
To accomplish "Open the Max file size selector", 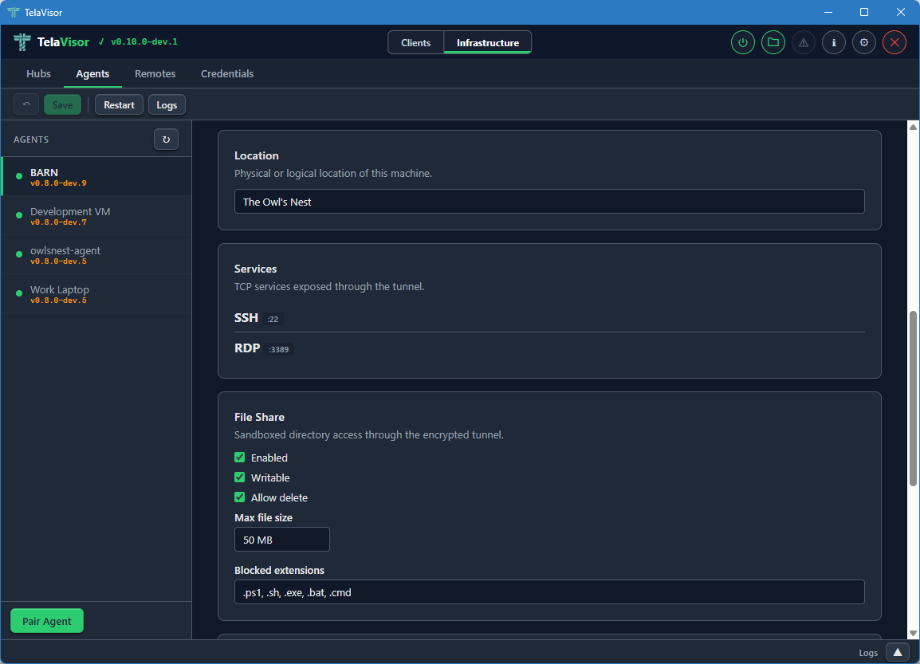I will (281, 539).
